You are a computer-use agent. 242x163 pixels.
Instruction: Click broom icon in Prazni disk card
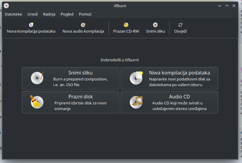(37, 102)
